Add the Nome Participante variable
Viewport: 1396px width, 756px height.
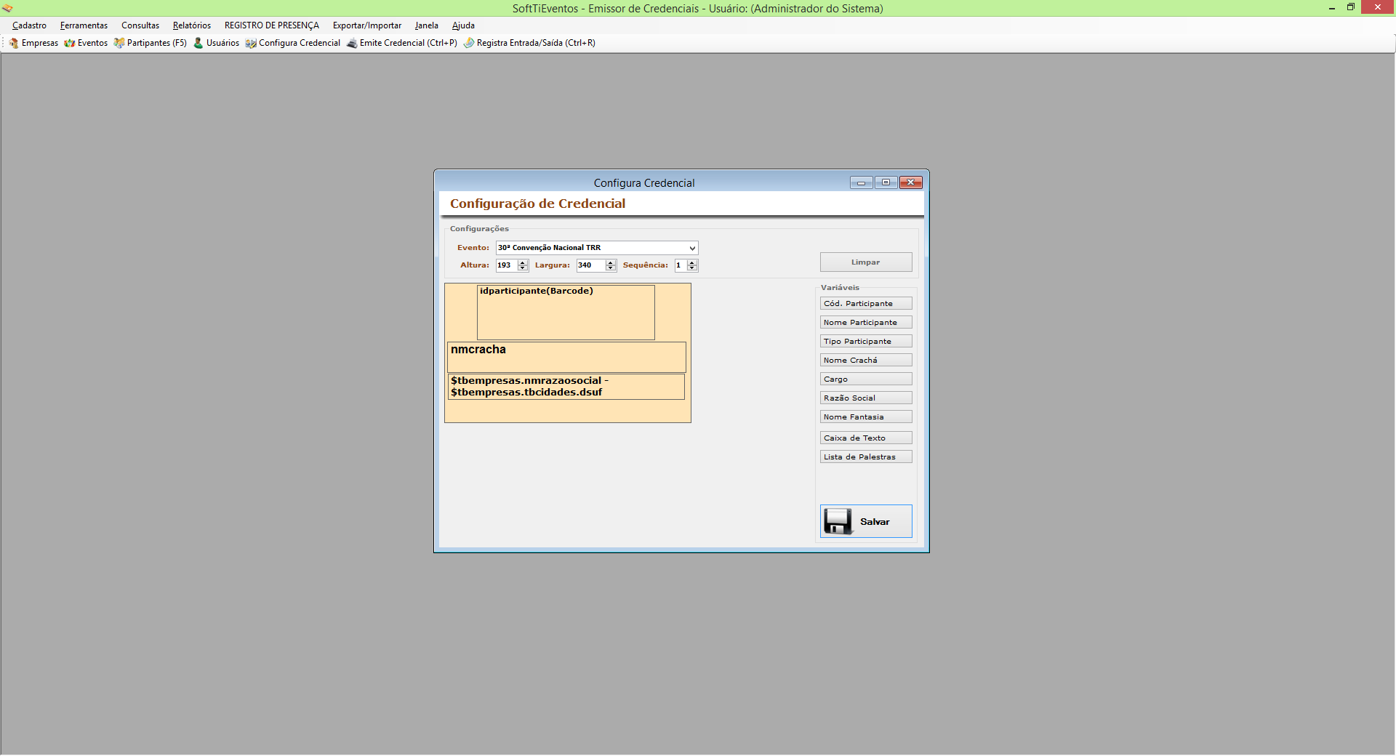(866, 323)
